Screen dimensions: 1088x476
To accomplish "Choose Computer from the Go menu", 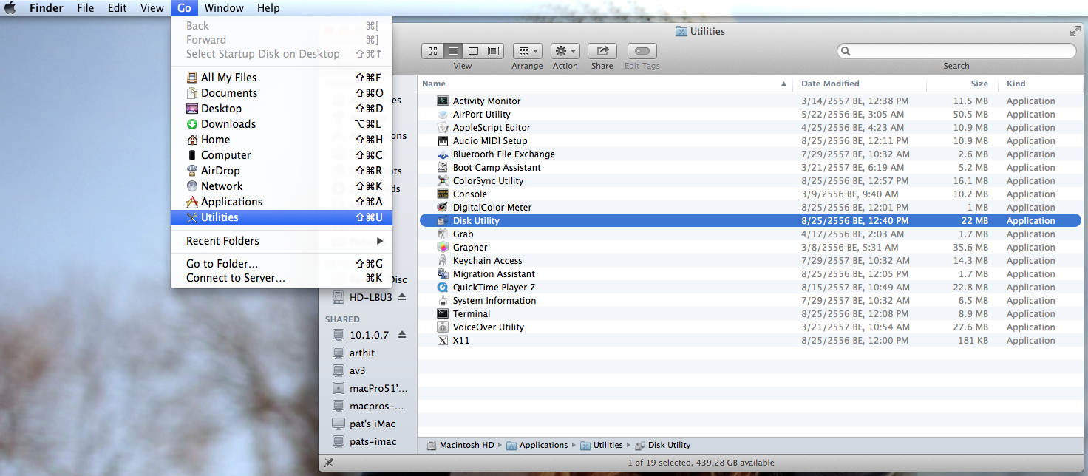I will pos(282,155).
